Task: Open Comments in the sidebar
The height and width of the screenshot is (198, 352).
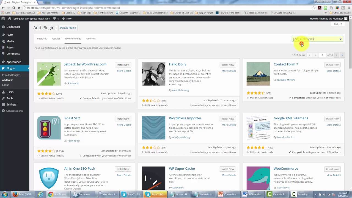Action: coord(13,54)
